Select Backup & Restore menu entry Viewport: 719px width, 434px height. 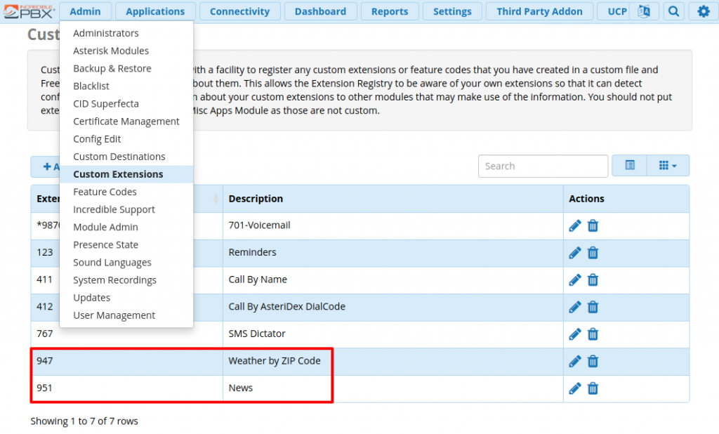126,68
